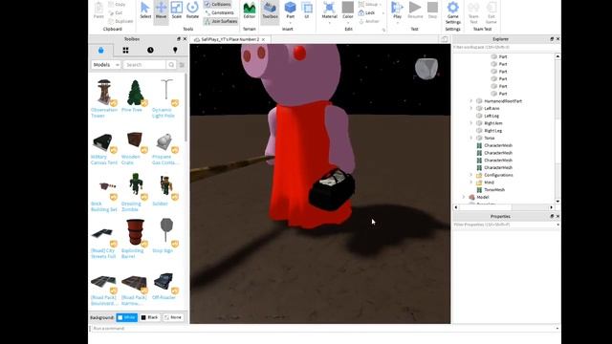Open the Models category dropdown
Image resolution: width=612 pixels, height=344 pixels.
tap(106, 65)
